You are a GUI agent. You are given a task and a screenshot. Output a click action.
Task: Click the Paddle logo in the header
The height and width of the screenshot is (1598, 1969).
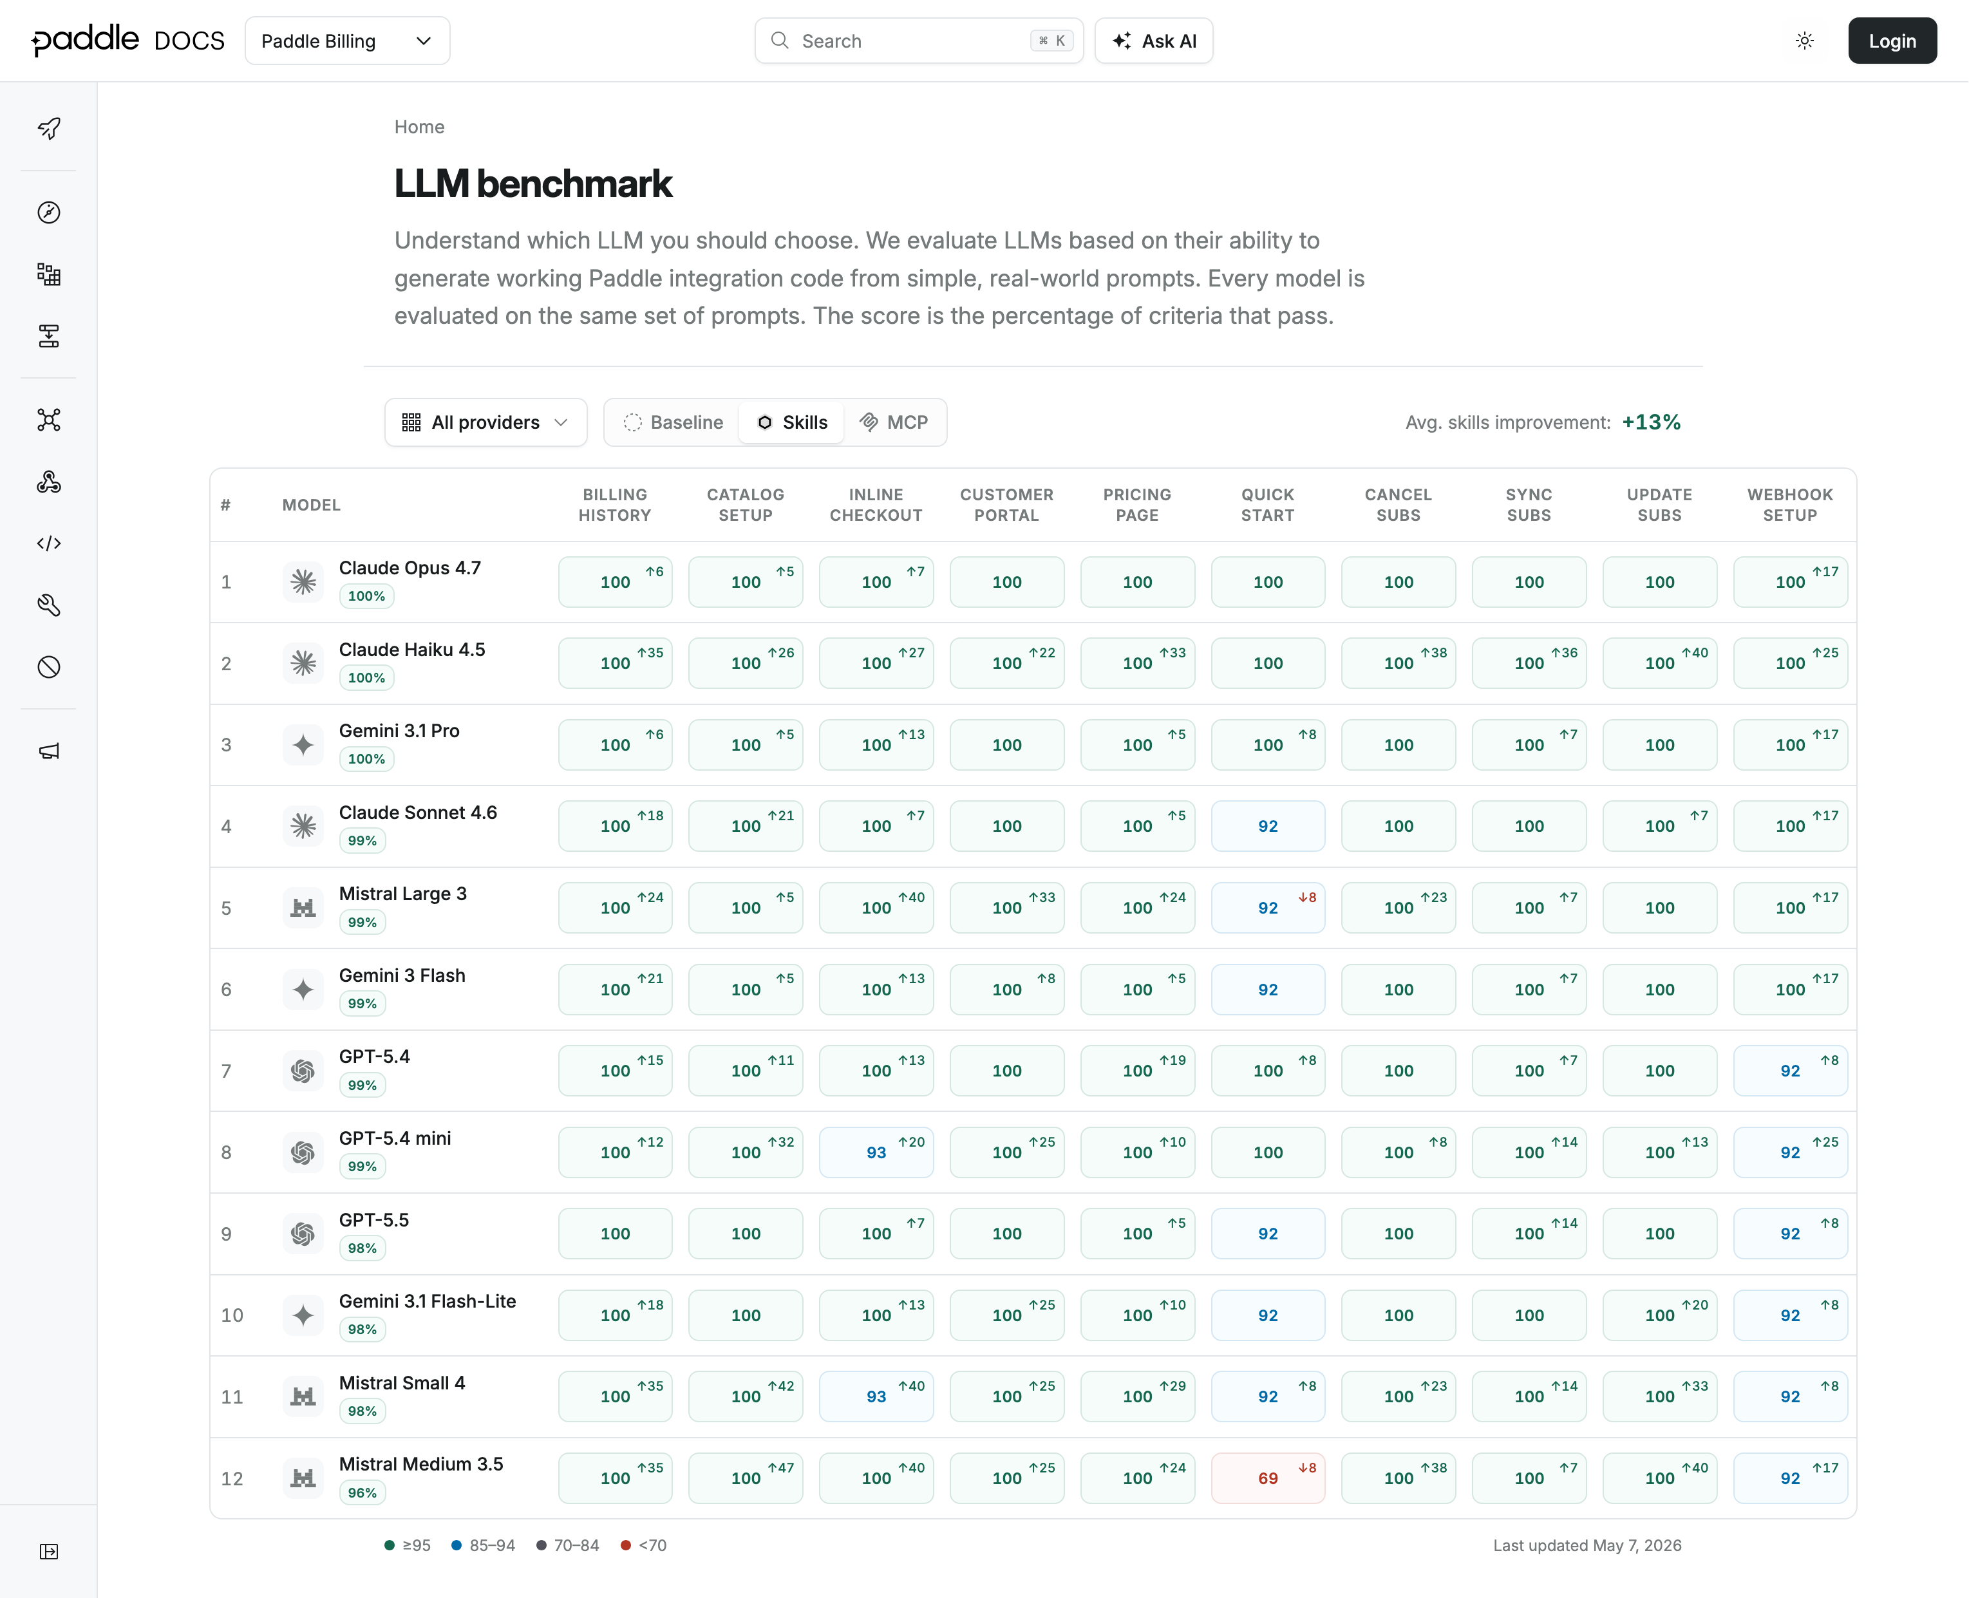(x=85, y=39)
